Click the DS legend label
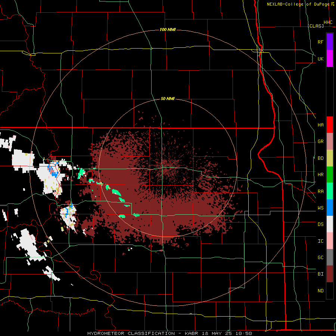This screenshot has height=336, width=336. (x=320, y=224)
